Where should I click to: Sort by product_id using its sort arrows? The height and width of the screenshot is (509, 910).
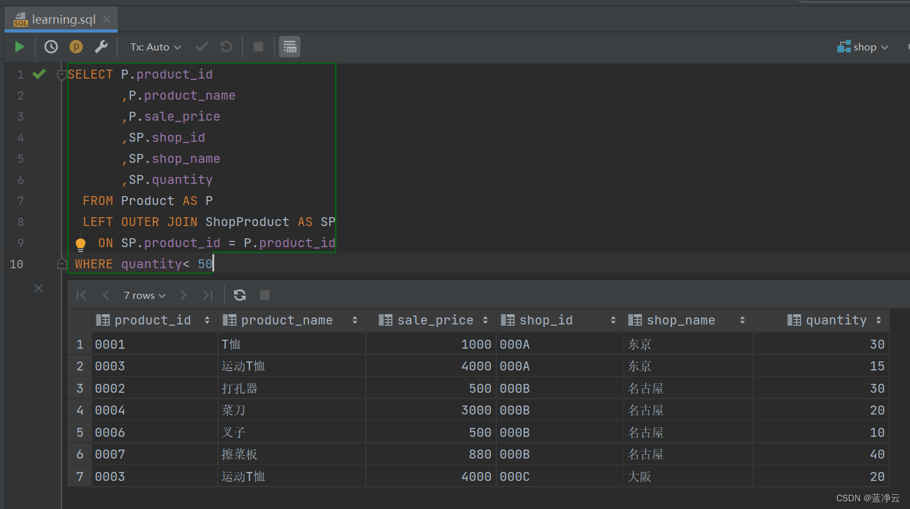(x=207, y=321)
